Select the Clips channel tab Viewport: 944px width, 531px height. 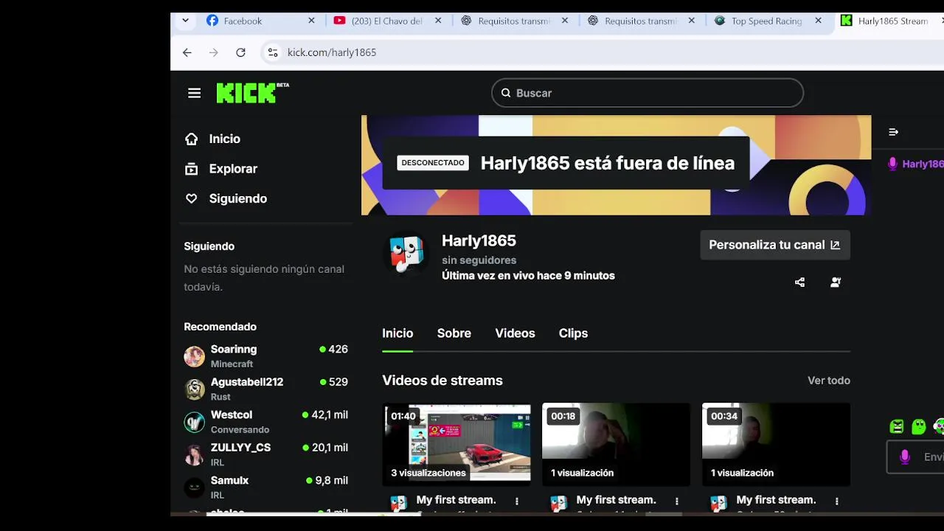click(573, 333)
